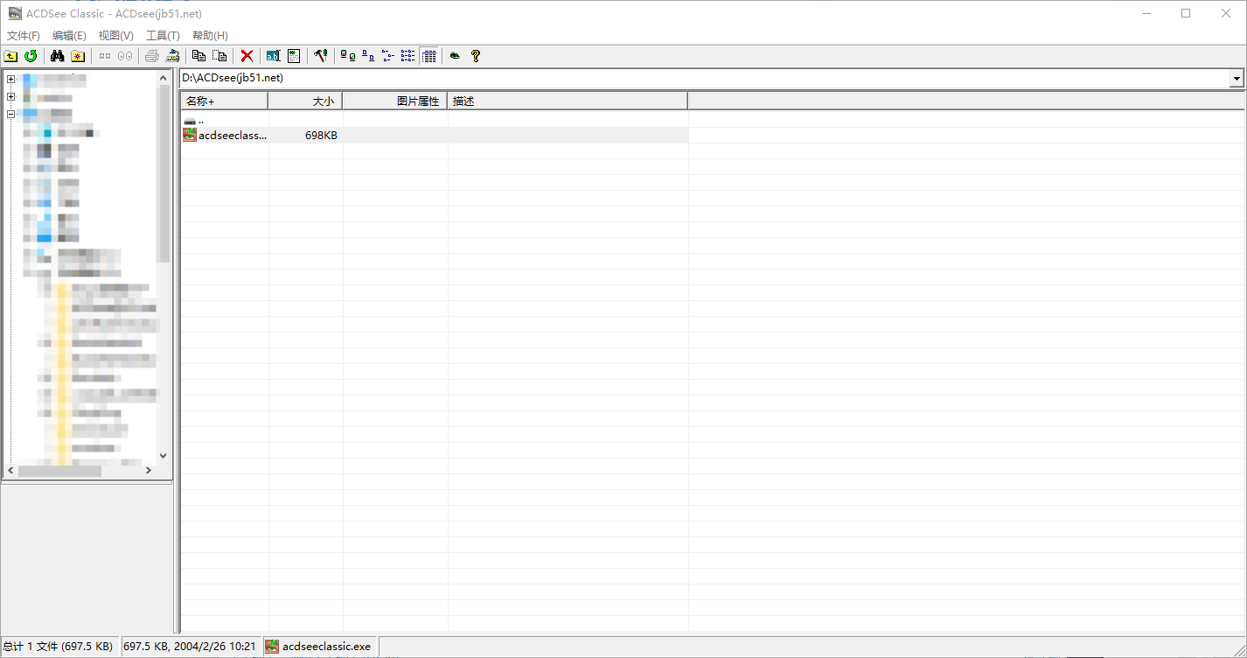Switch to List view mode

[408, 56]
